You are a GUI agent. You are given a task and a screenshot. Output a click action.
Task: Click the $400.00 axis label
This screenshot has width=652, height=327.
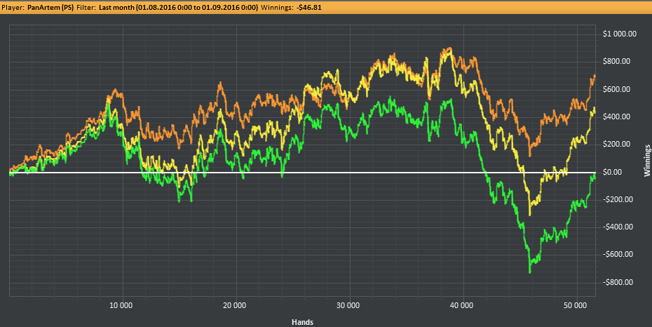[616, 117]
